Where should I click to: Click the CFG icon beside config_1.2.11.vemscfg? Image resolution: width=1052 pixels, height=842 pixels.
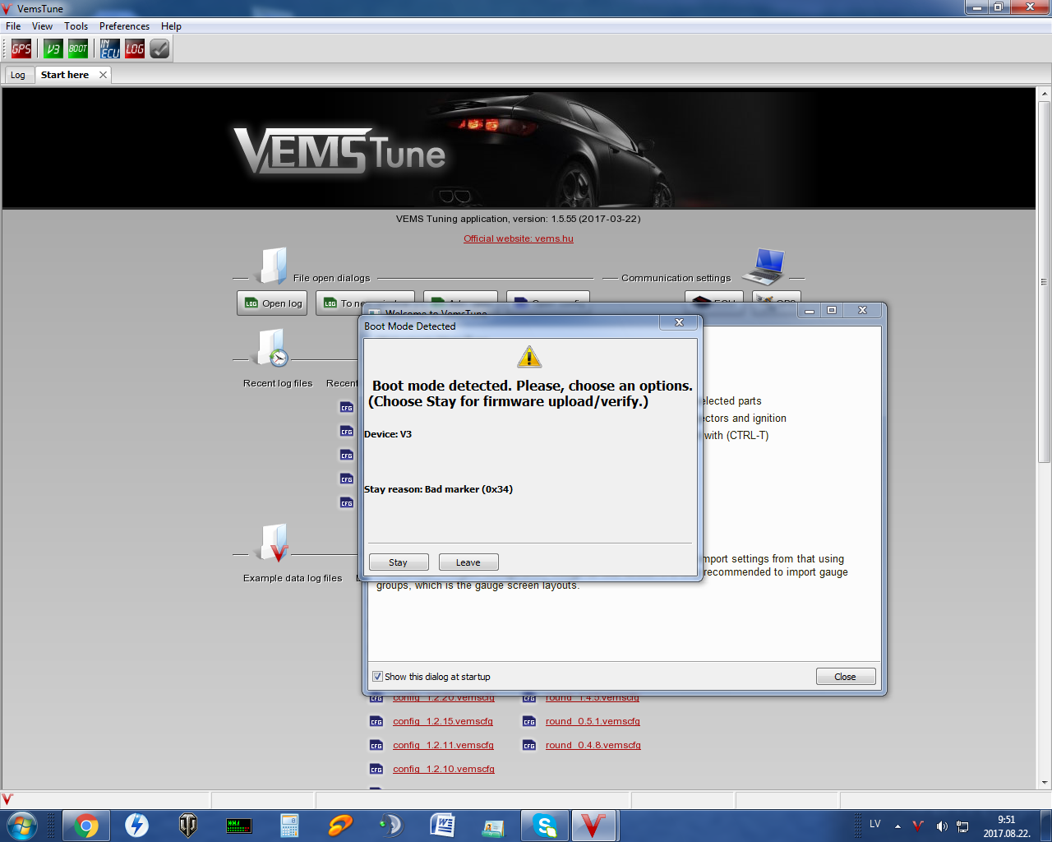[x=376, y=745]
